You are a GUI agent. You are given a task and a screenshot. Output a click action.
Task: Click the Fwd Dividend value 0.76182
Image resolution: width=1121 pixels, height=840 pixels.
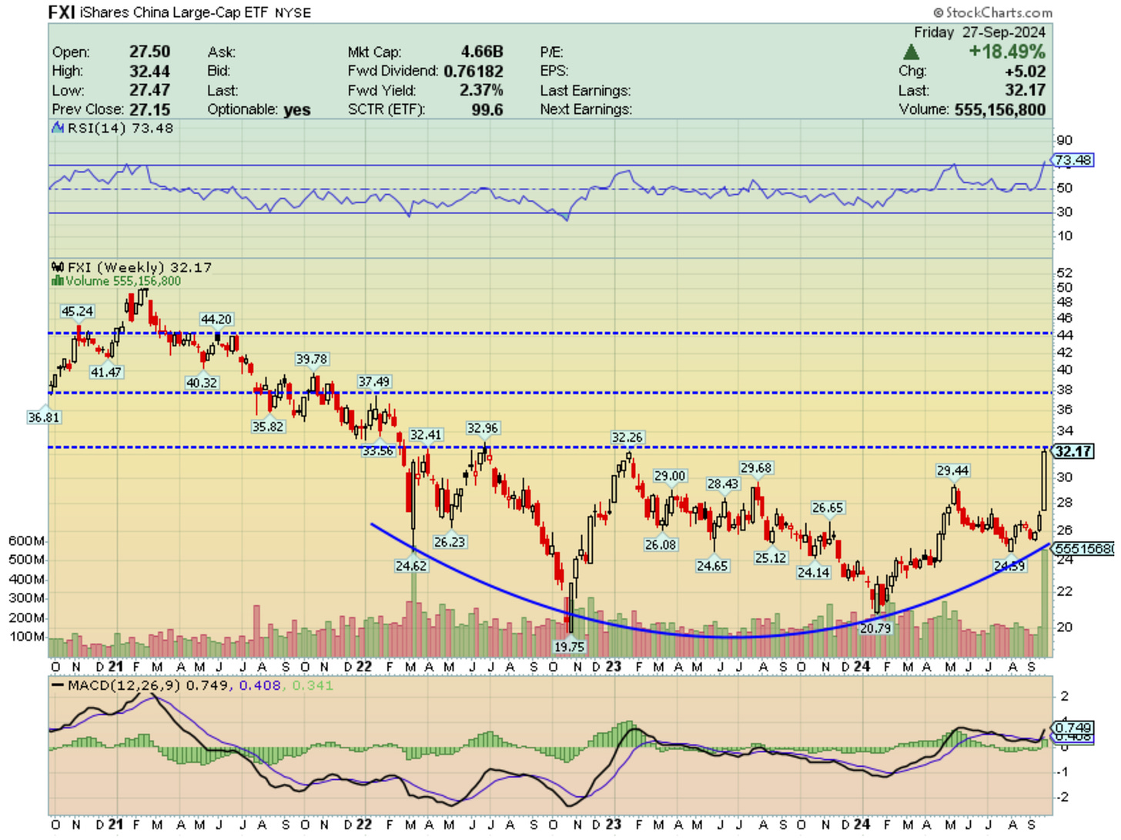coord(473,71)
